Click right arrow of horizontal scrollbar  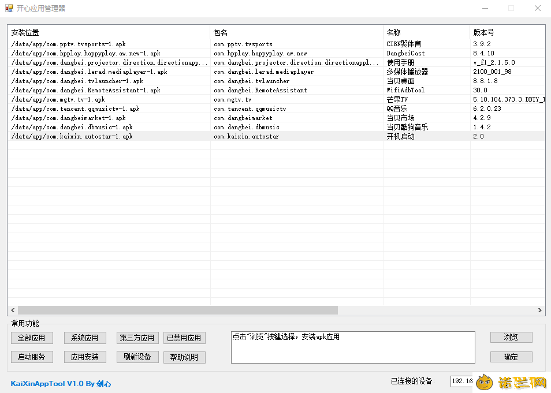pos(540,310)
